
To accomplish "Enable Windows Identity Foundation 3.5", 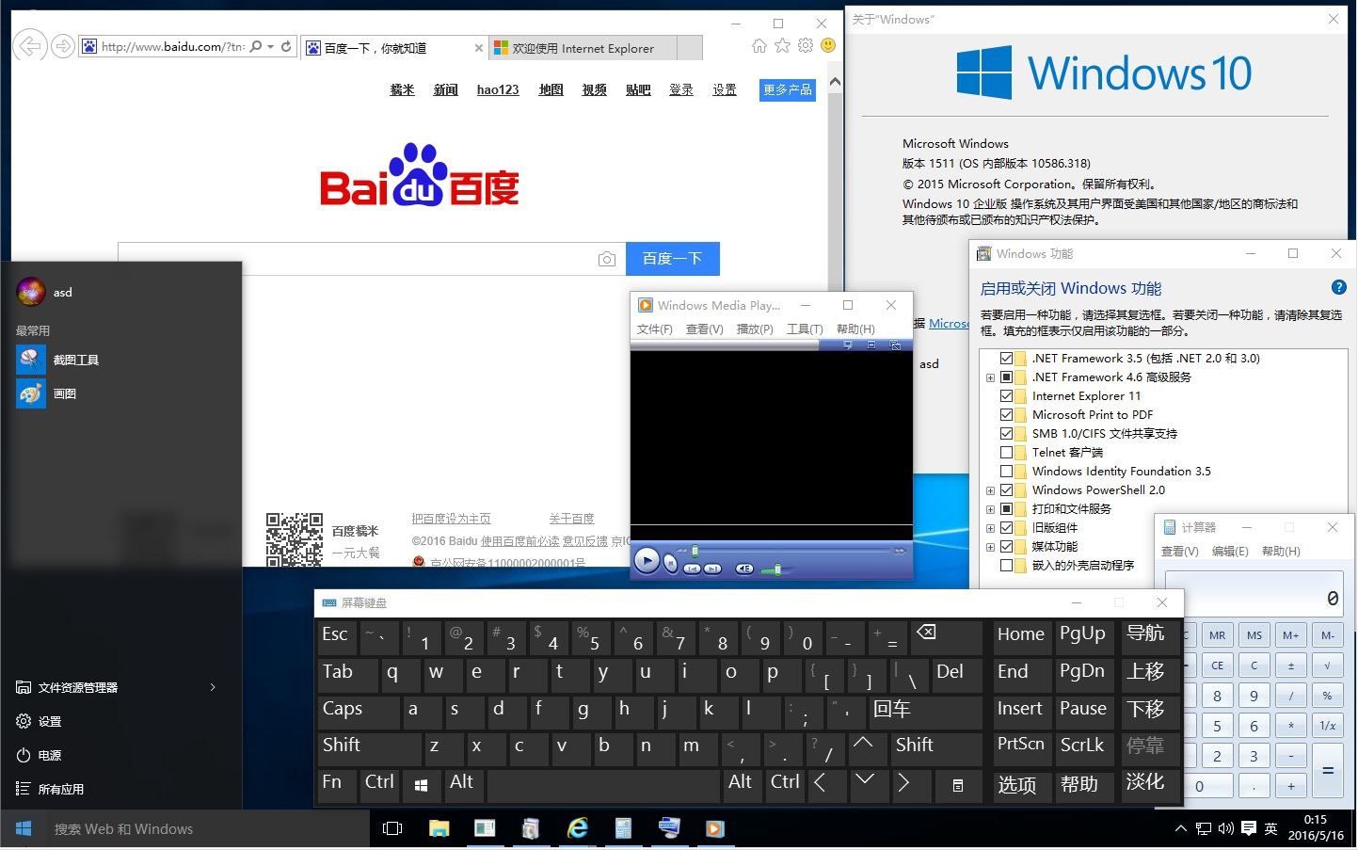I will click(1007, 472).
